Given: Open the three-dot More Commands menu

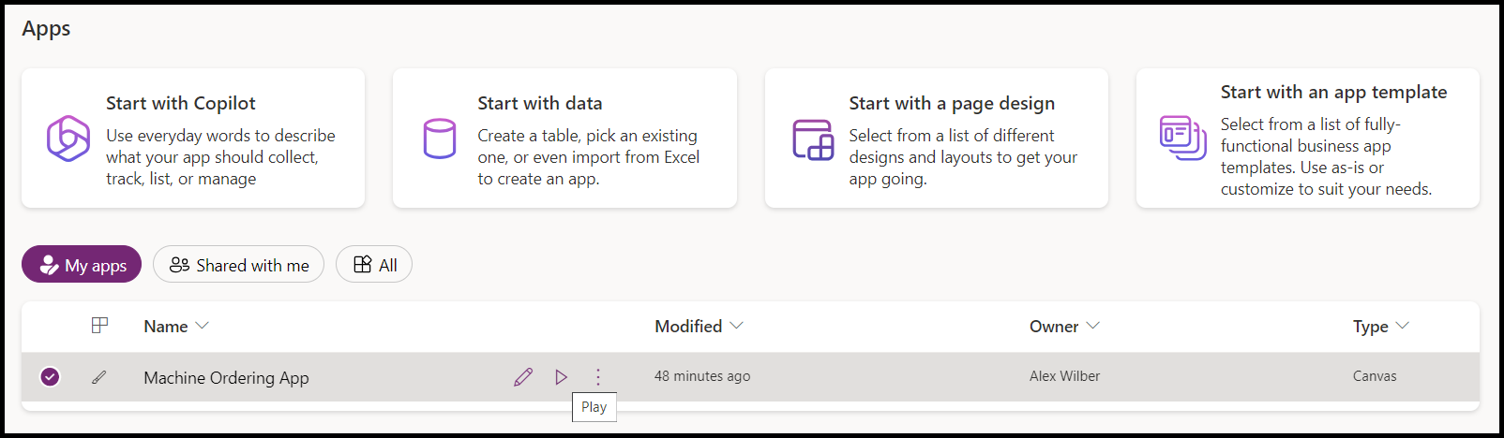Looking at the screenshot, I should click(598, 377).
